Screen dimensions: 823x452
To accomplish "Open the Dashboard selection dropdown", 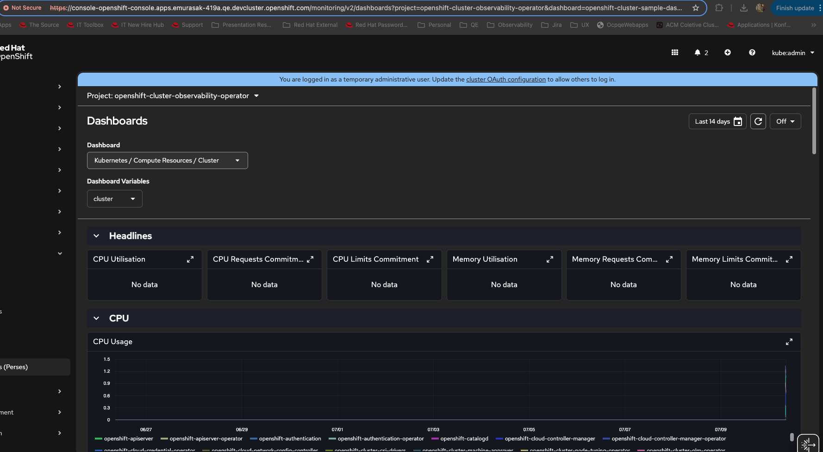I will (167, 161).
